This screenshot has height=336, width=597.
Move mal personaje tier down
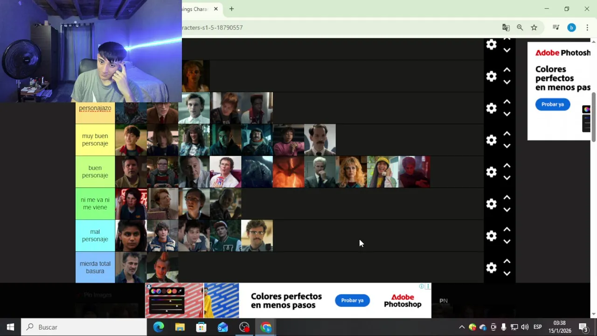pos(507,241)
